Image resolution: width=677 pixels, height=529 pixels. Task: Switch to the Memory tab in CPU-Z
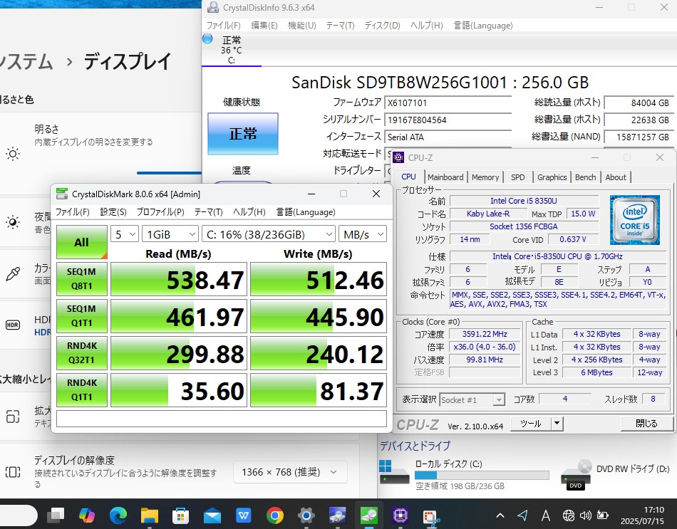tap(485, 177)
